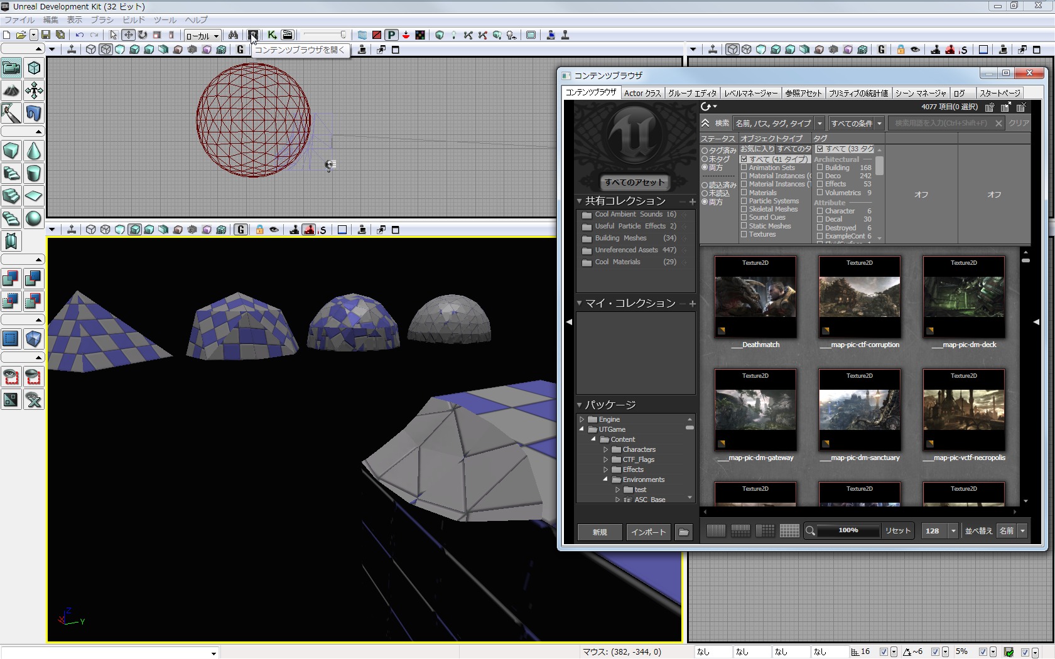
Task: Expand the Characters package folder
Action: (606, 449)
